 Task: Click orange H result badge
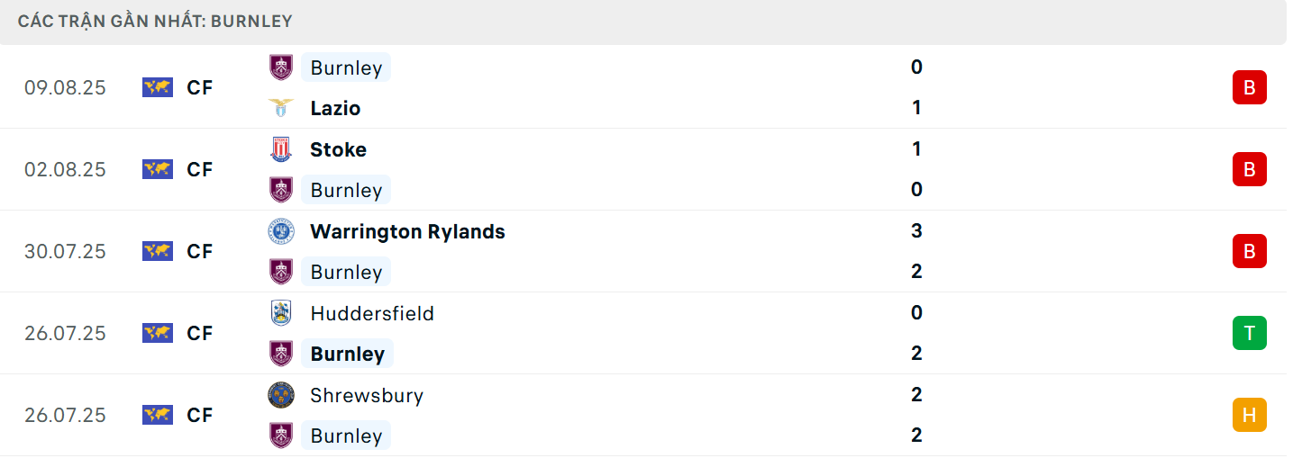(x=1249, y=415)
